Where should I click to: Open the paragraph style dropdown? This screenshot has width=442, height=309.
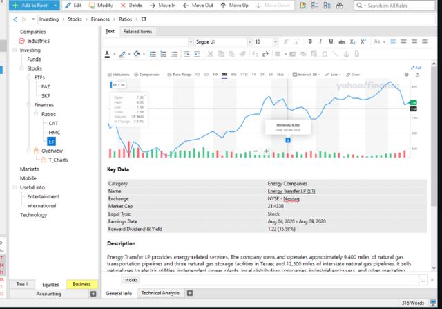191,42
